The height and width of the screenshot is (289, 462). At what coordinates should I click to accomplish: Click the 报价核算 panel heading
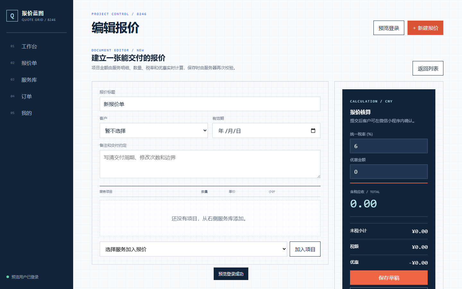(x=360, y=112)
